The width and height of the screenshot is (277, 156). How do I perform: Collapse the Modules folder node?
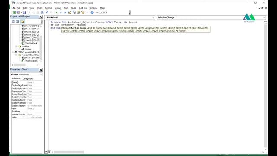pos(16,46)
